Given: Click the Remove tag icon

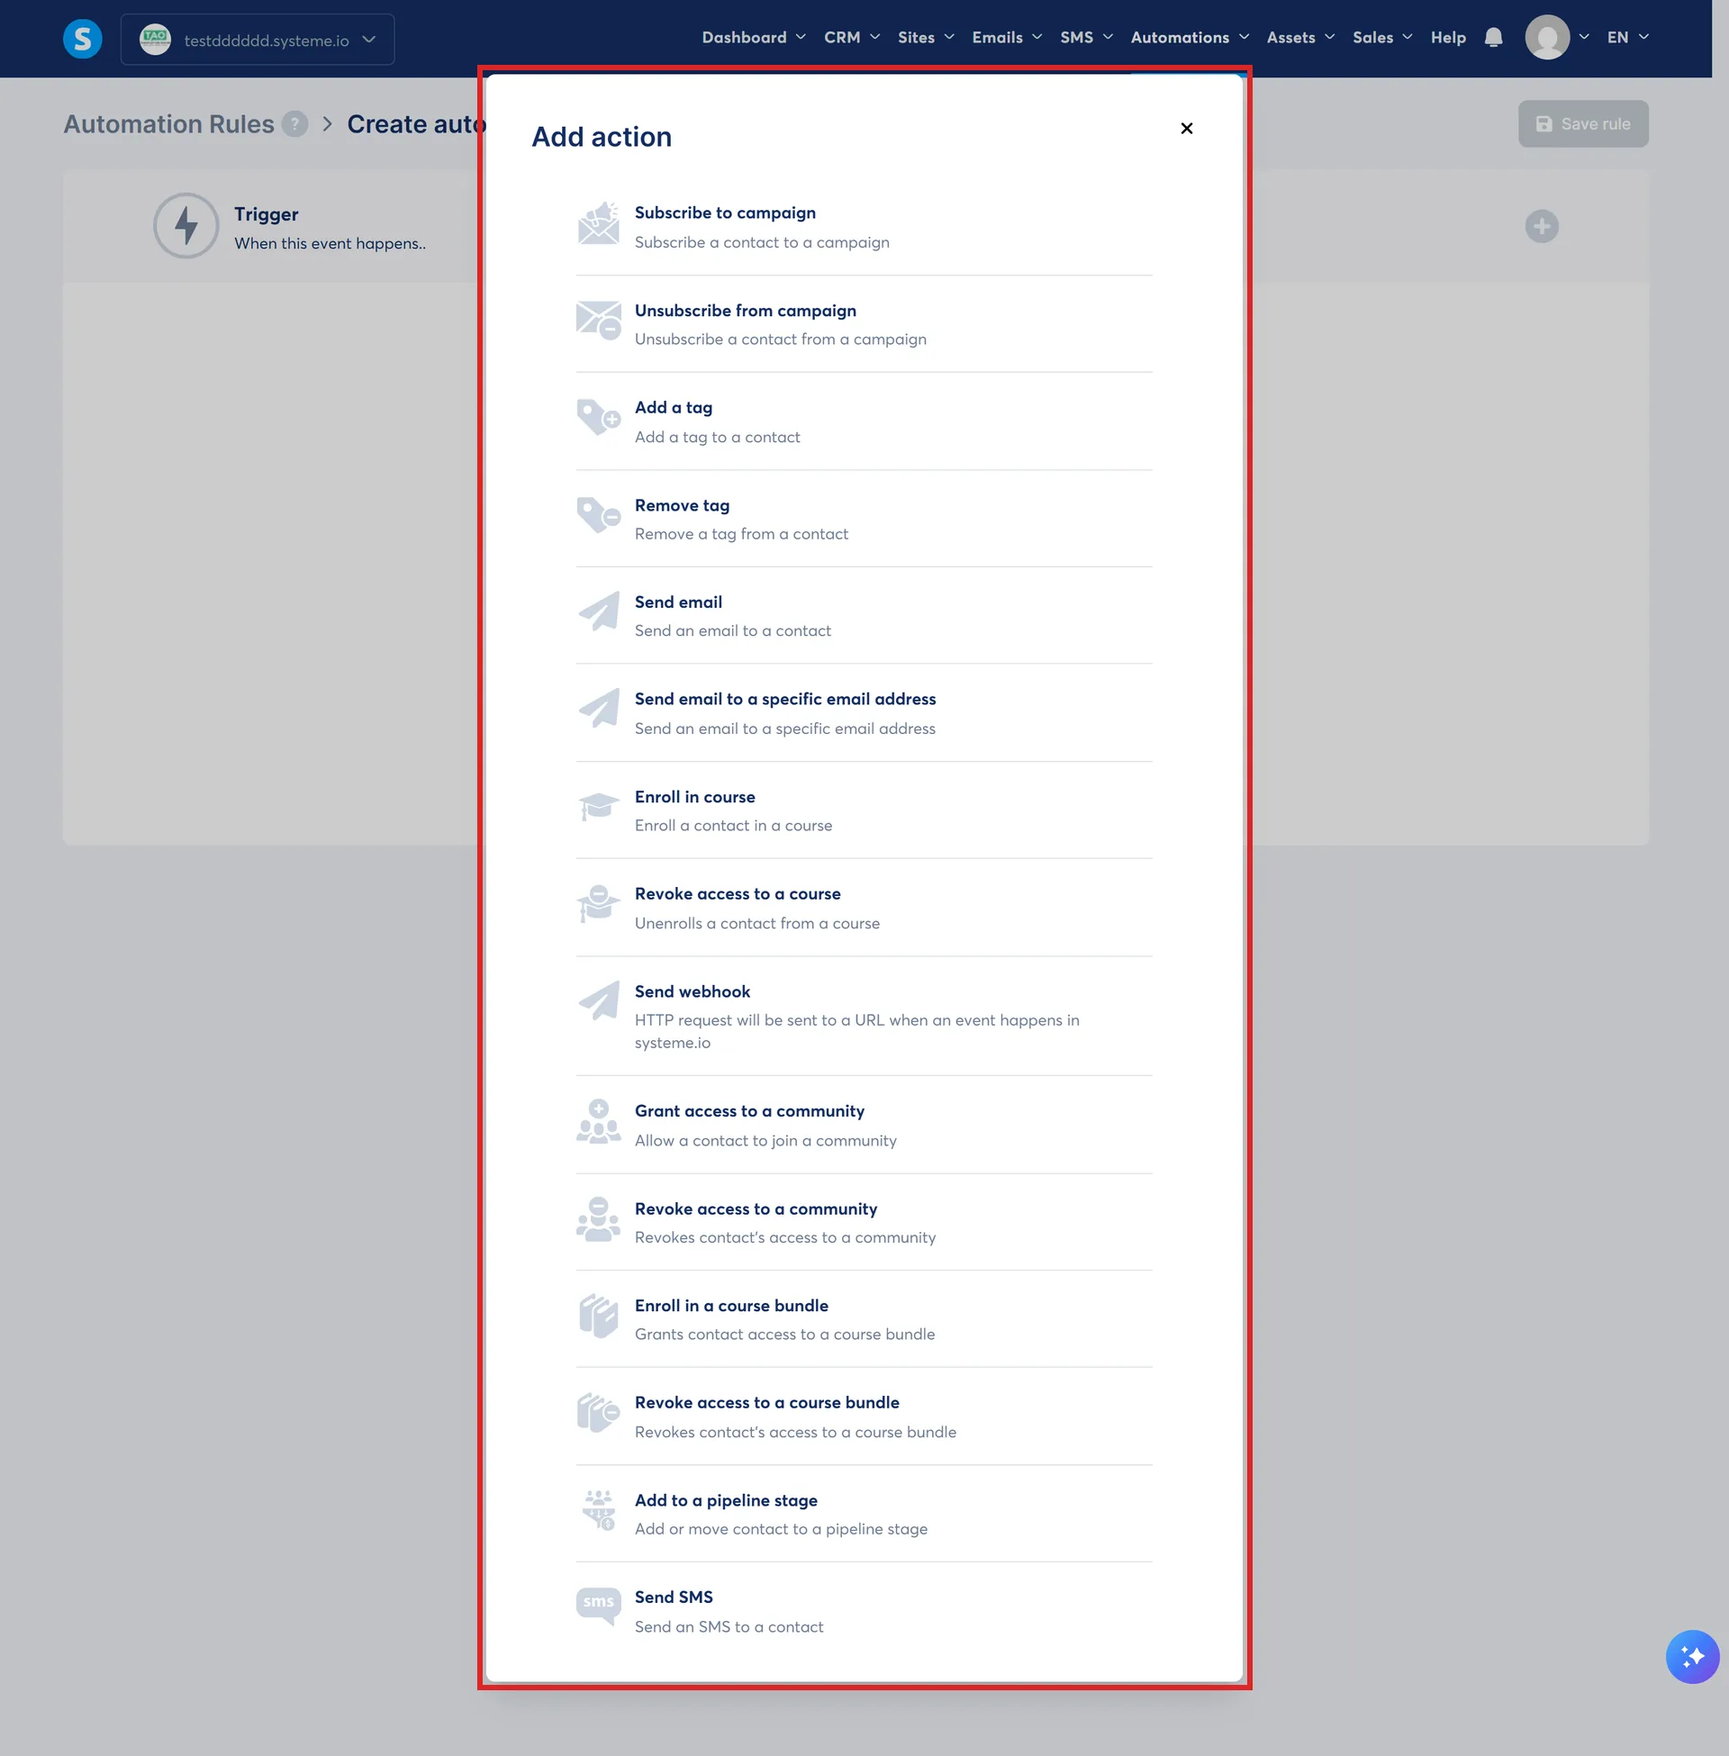Looking at the screenshot, I should (x=599, y=516).
